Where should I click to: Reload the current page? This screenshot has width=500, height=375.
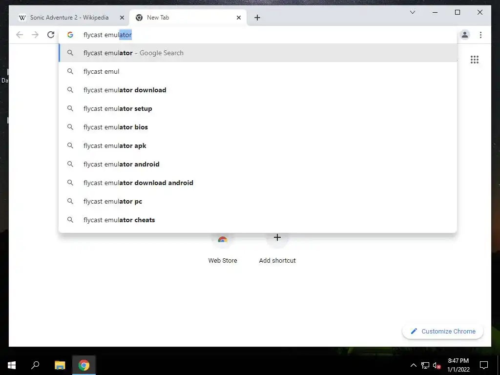51,35
